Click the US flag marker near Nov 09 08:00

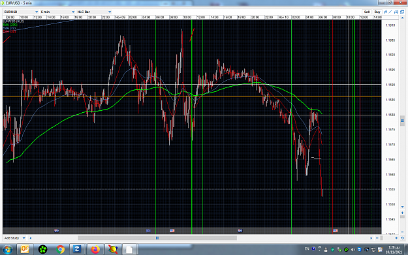tap(172, 231)
